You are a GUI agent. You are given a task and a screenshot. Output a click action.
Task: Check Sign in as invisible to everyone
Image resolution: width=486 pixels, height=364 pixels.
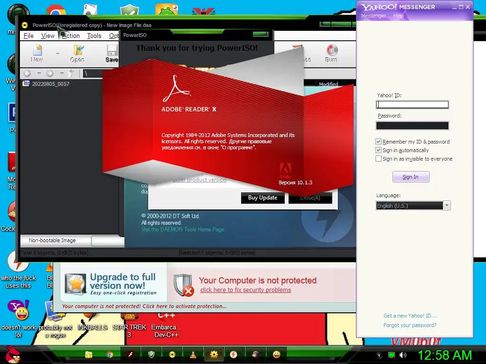(x=378, y=159)
